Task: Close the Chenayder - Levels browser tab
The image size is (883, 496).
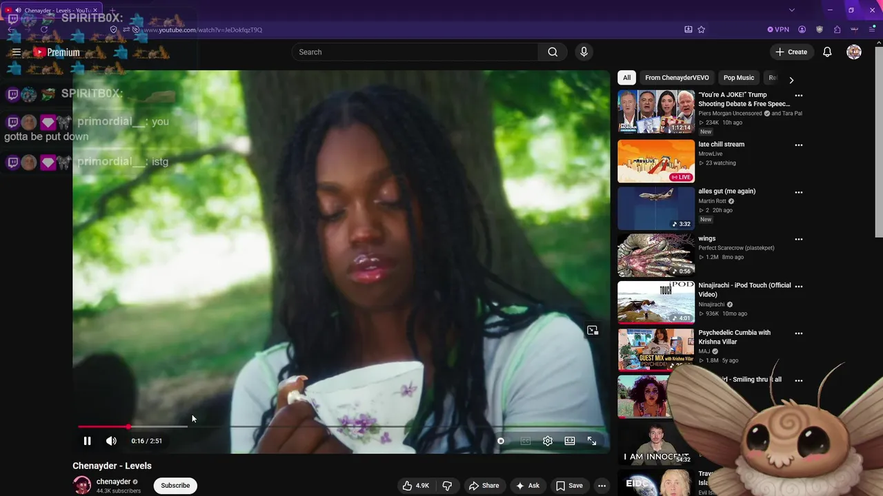Action: (95, 10)
